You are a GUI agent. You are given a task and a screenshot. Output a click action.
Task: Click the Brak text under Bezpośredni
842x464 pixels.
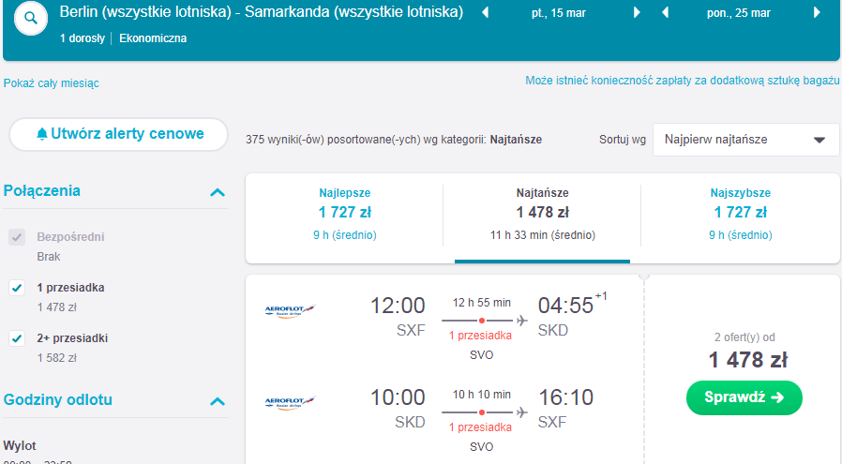tap(49, 257)
